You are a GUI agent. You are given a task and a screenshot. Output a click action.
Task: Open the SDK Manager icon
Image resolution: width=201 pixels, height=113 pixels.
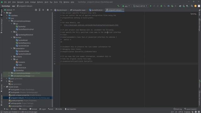tap(187, 6)
